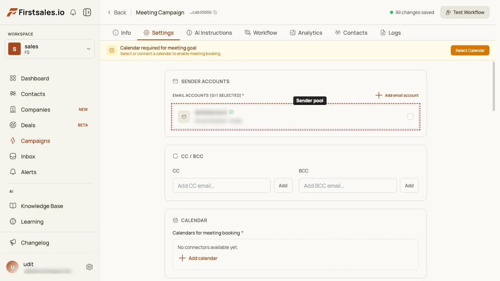Open the Analytics tab
500x281 pixels.
[306, 33]
